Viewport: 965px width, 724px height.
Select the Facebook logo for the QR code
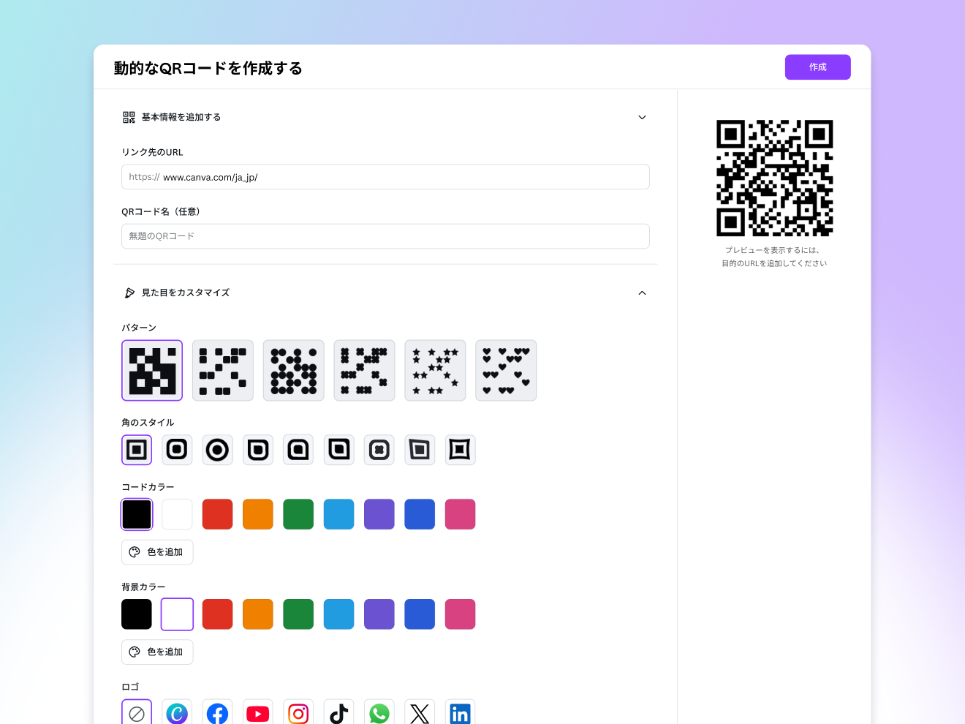pos(217,713)
